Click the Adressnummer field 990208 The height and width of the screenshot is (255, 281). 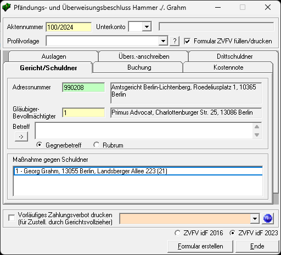83,87
